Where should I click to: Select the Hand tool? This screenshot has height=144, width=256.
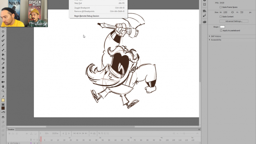pyautogui.click(x=3, y=86)
